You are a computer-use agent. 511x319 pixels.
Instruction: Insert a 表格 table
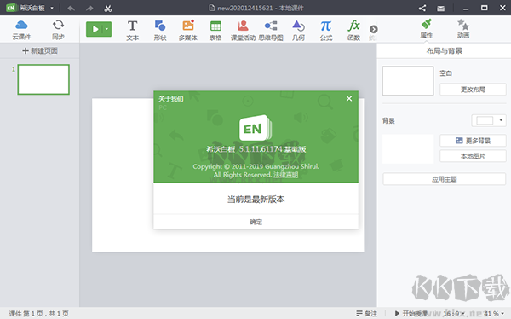click(215, 31)
